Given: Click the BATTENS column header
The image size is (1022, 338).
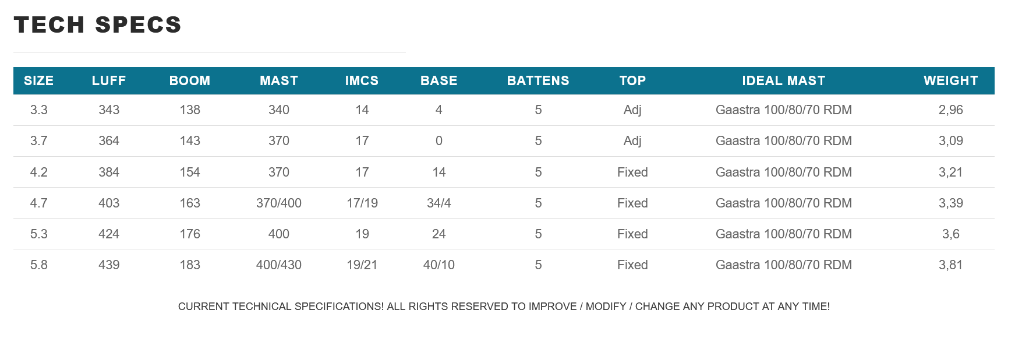Looking at the screenshot, I should pos(538,80).
